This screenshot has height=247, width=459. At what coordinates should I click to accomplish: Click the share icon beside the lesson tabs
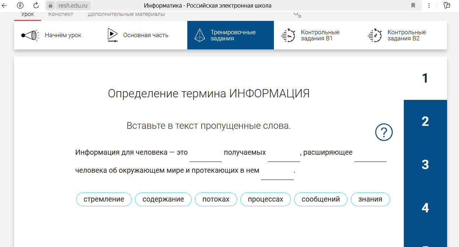(297, 14)
